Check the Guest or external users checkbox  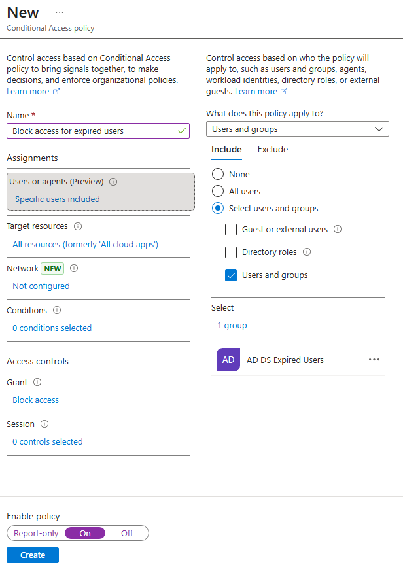(x=230, y=230)
